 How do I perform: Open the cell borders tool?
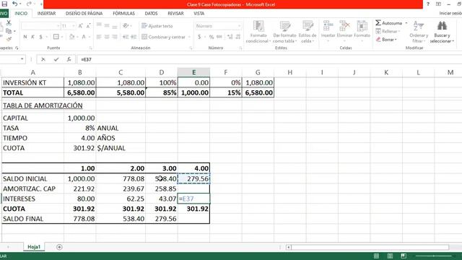tap(56, 37)
